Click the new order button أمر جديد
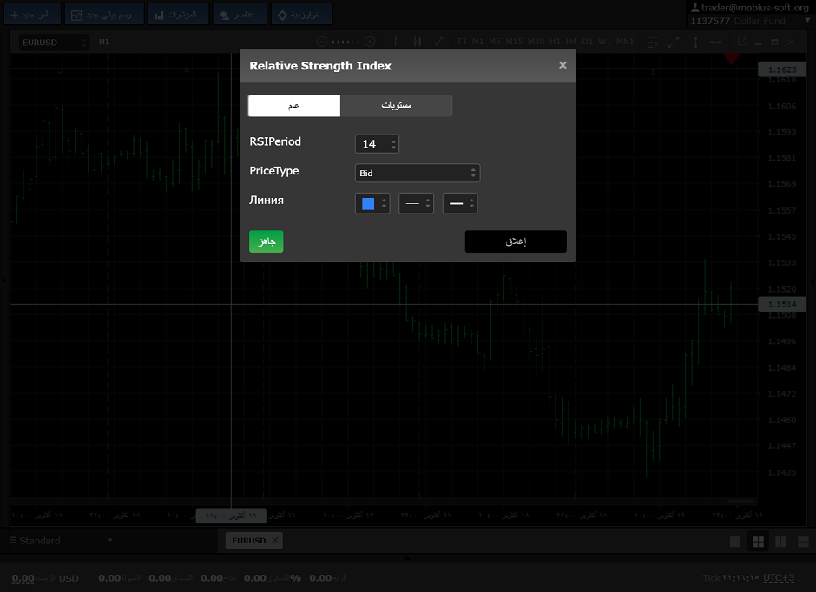816x592 pixels. click(32, 15)
